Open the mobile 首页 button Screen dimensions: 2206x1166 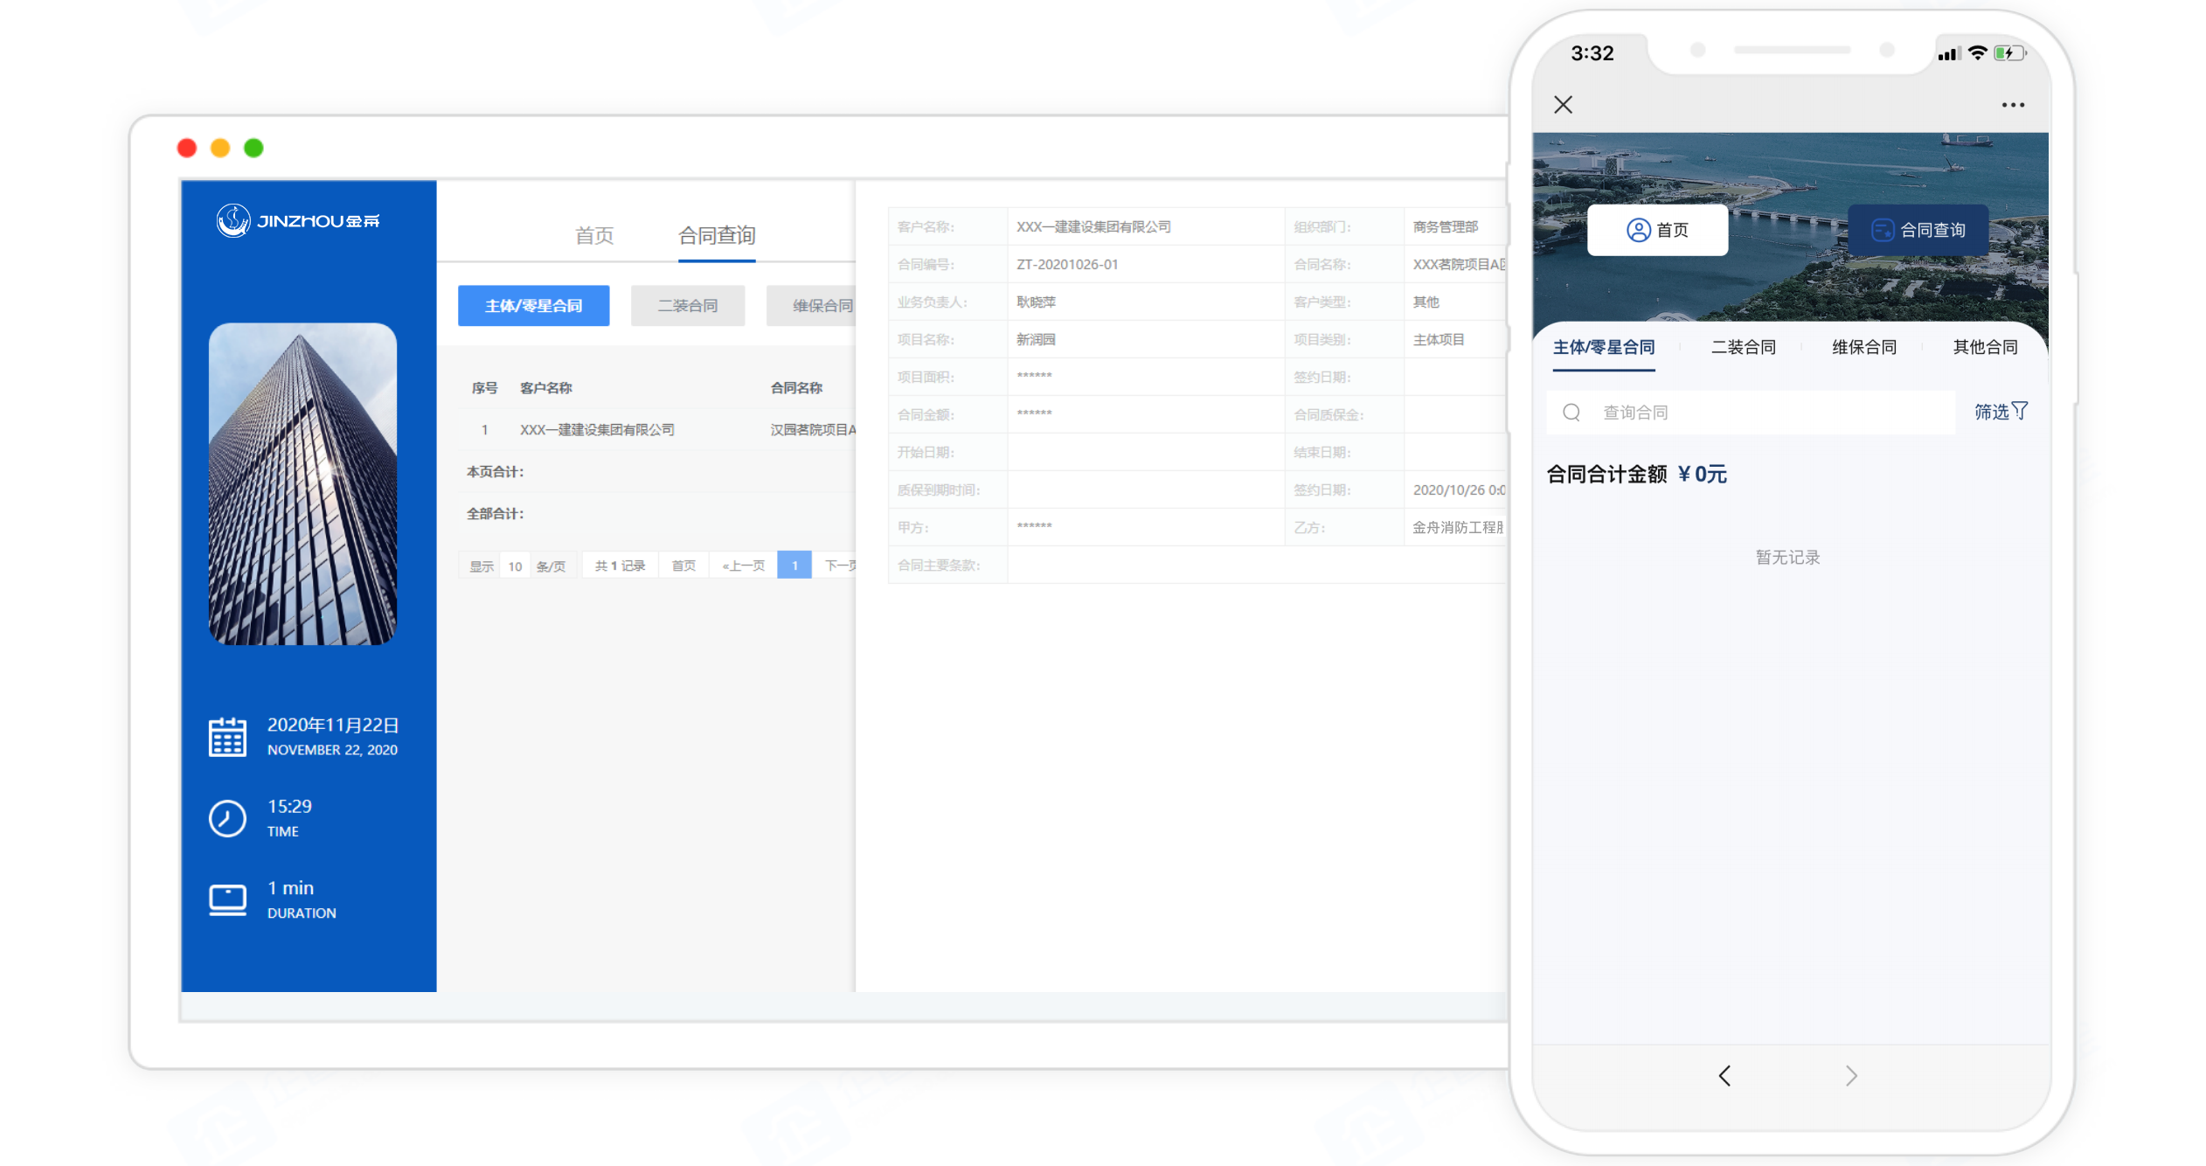(x=1657, y=230)
